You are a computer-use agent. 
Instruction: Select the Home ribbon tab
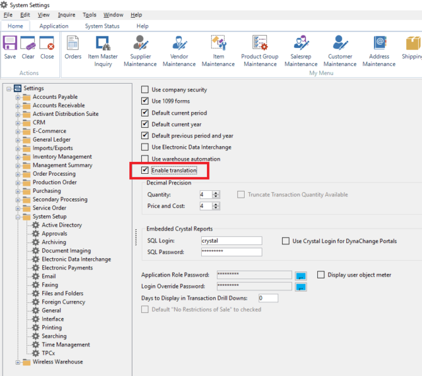[15, 26]
